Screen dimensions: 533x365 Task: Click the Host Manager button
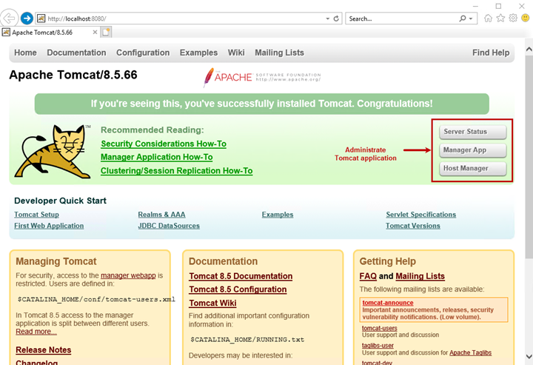(x=472, y=169)
